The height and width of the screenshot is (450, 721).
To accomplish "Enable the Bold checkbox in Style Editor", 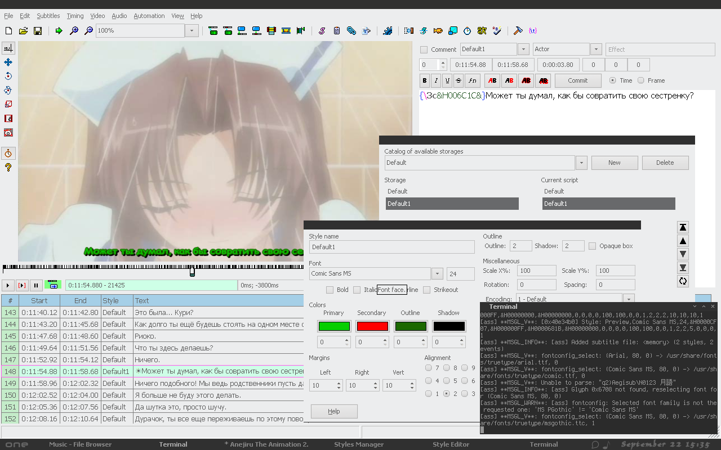I will pos(330,290).
